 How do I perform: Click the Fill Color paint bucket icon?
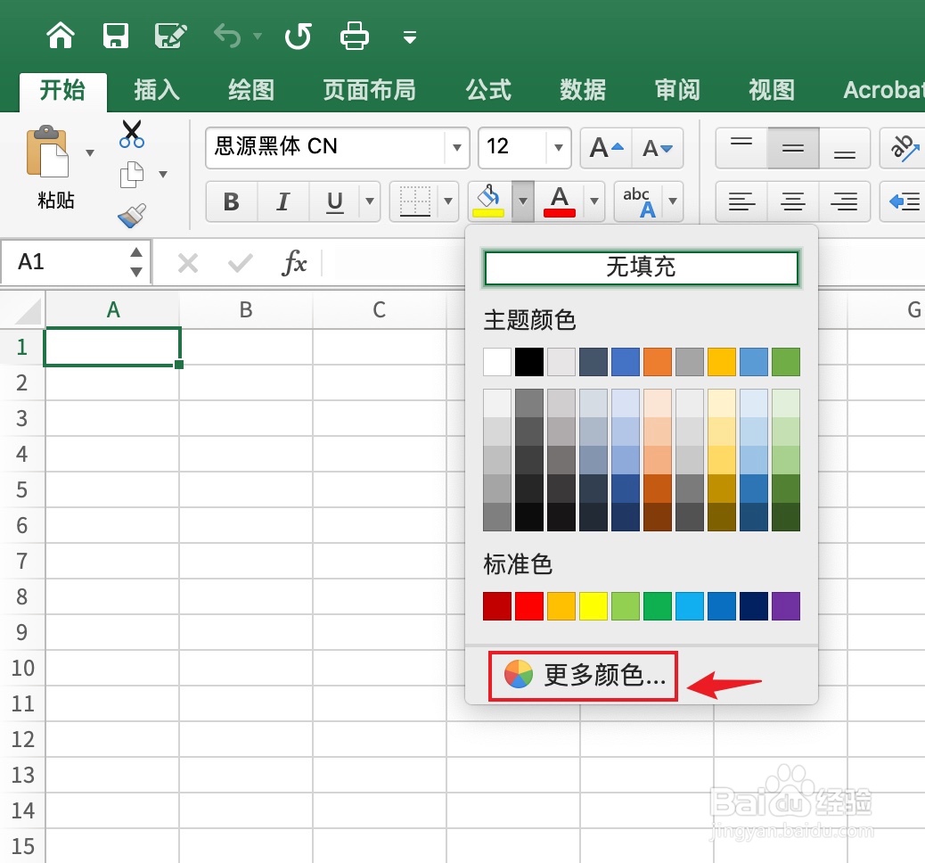pyautogui.click(x=489, y=201)
